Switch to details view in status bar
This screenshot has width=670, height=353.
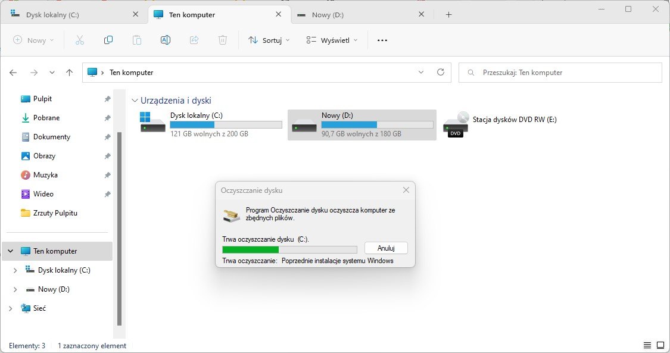click(x=647, y=345)
